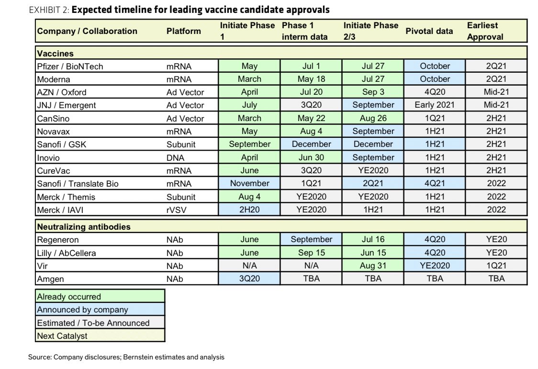Click the 'Aug 31' cell in Vir row
Screen dimensions: 538x369
pos(373,266)
